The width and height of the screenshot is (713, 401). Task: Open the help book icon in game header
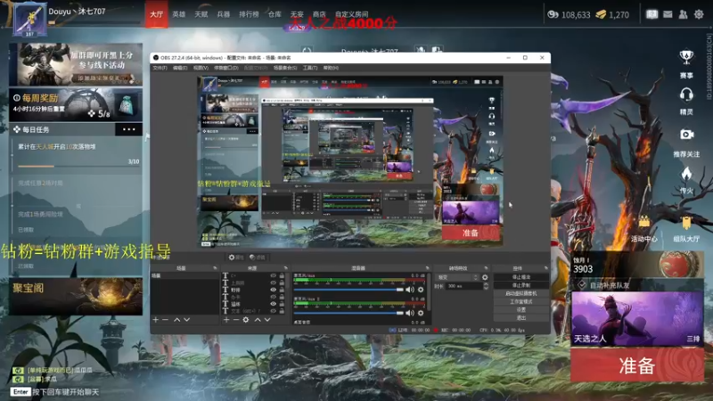pyautogui.click(x=652, y=14)
